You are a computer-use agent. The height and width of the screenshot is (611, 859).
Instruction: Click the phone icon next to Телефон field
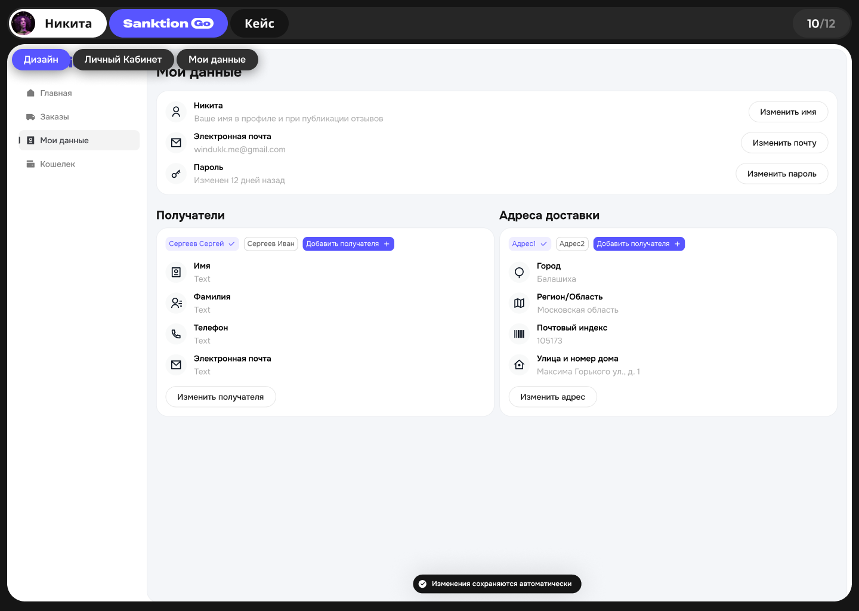tap(176, 334)
